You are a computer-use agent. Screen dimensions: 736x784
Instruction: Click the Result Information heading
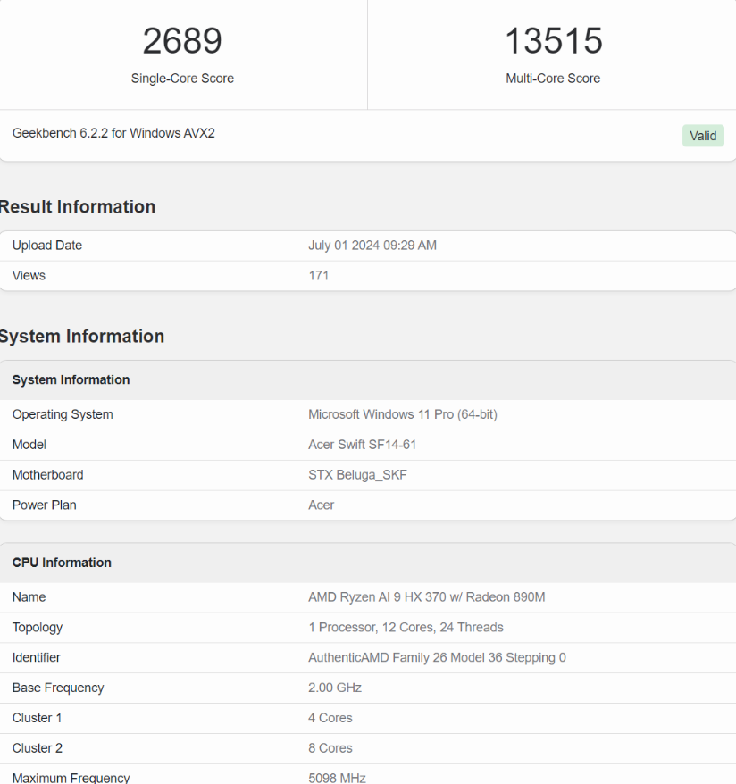(x=77, y=207)
